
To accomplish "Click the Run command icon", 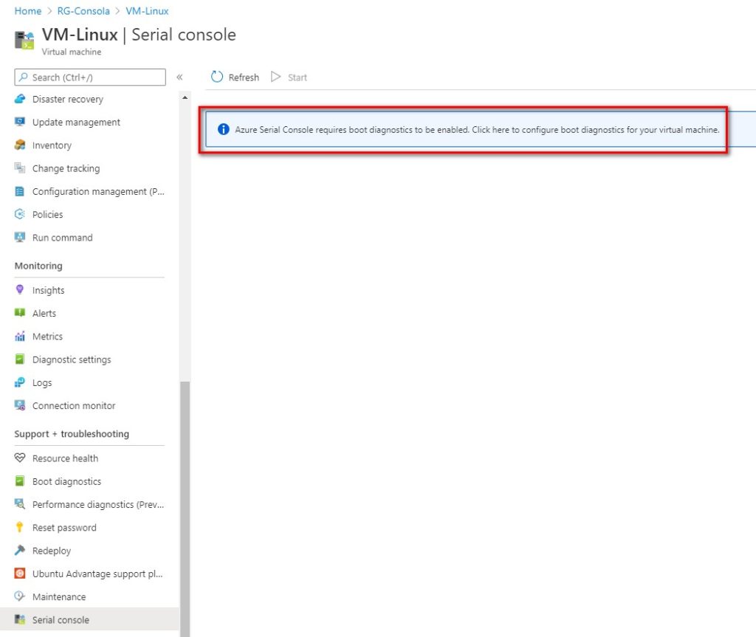I will (x=20, y=237).
